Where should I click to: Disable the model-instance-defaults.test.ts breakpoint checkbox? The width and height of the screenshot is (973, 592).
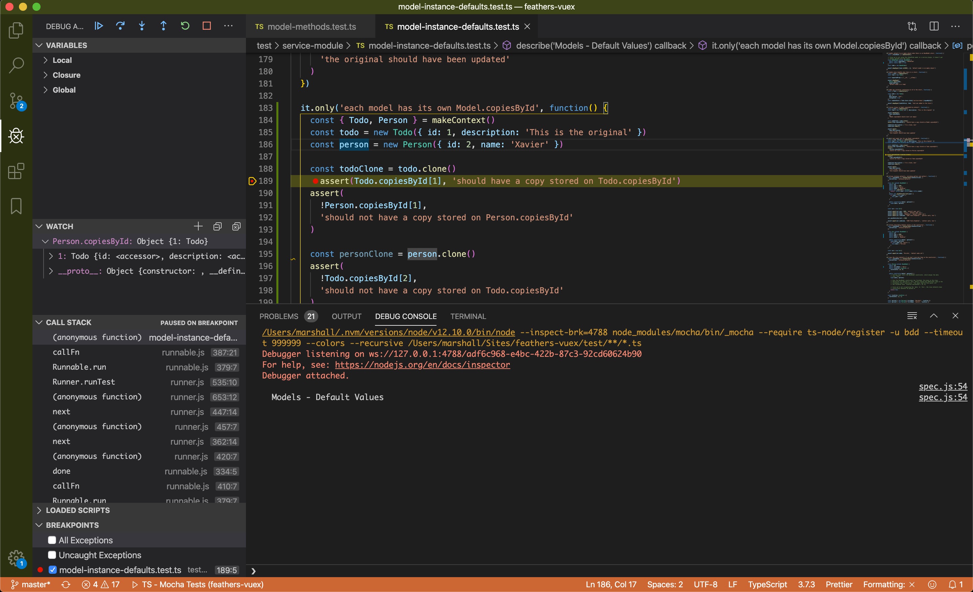click(52, 570)
